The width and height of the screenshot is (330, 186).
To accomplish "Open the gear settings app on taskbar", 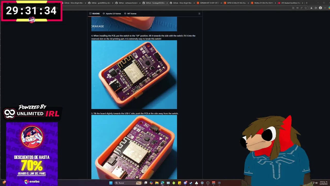I will (x=202, y=183).
